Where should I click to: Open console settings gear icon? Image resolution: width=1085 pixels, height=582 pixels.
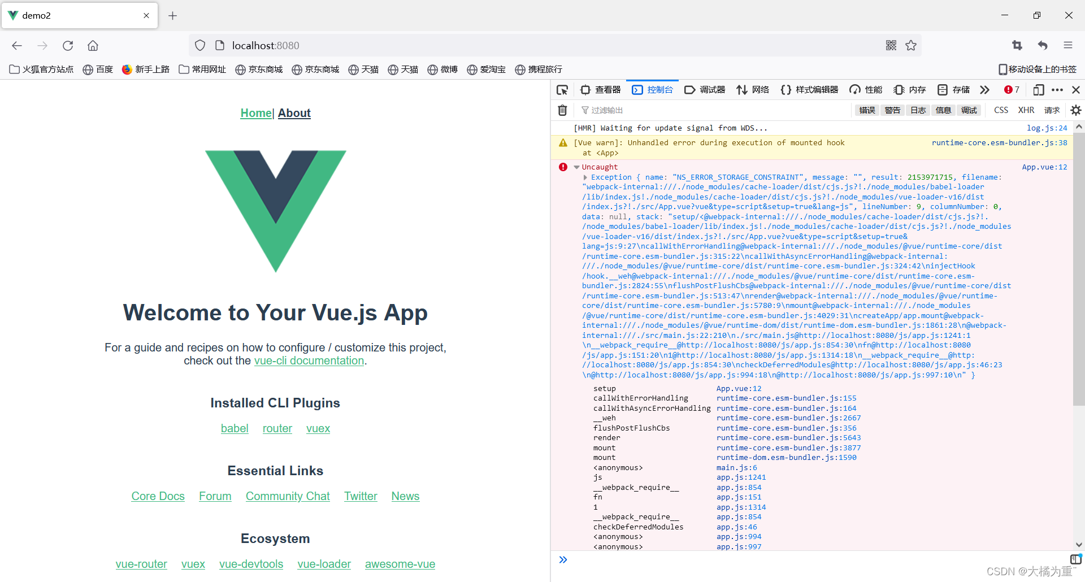pos(1076,110)
